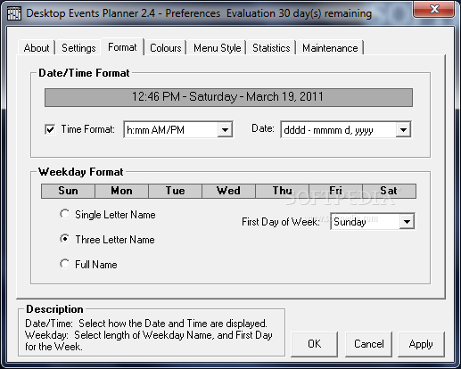Open the Menu Style tab
This screenshot has height=369, width=461.
tap(218, 48)
